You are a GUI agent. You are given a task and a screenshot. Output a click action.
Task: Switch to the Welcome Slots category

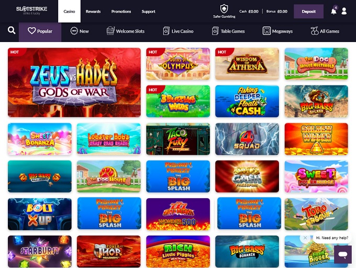pos(126,31)
